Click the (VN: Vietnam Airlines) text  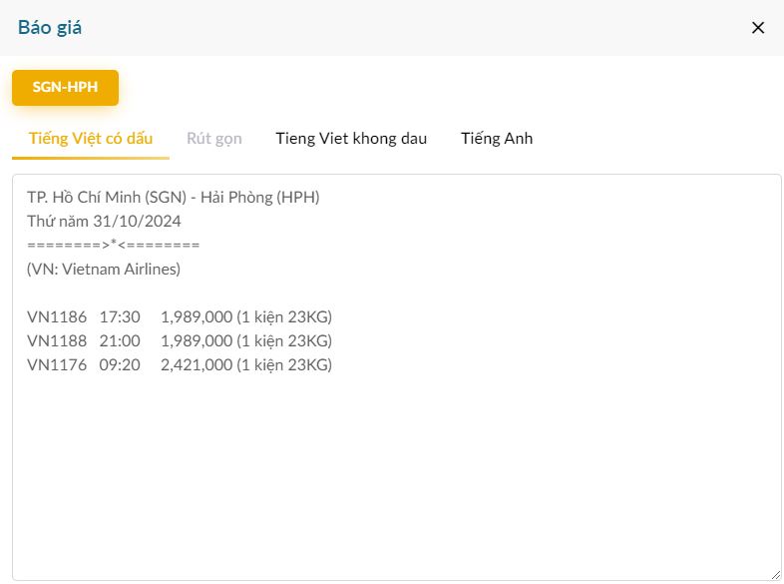(x=104, y=269)
